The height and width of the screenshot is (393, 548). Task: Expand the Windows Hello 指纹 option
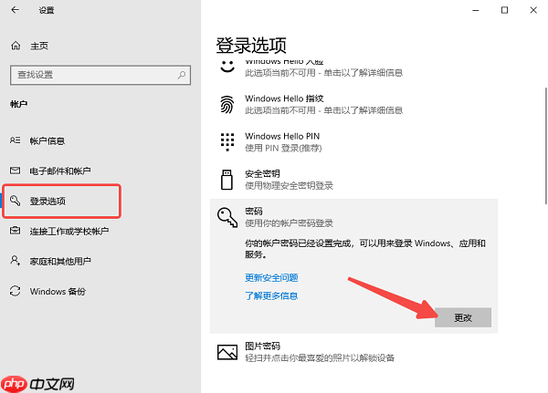pos(353,104)
